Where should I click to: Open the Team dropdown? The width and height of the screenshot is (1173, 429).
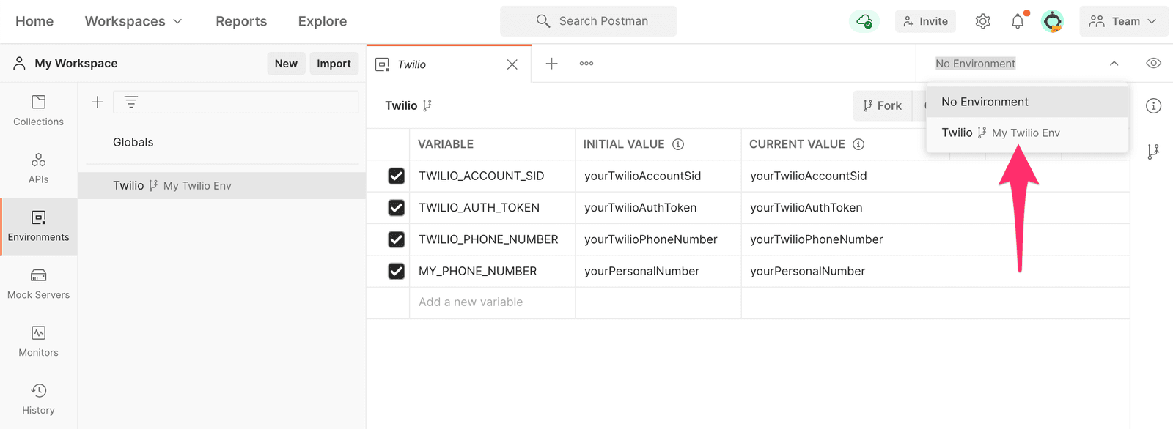point(1123,21)
